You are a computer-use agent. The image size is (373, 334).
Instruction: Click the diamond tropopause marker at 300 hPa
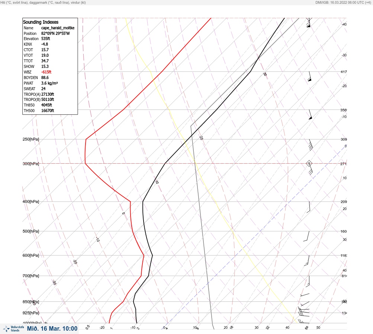point(309,163)
